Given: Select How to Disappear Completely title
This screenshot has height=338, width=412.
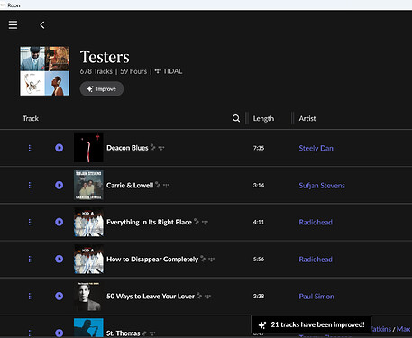Looking at the screenshot, I should (x=152, y=259).
